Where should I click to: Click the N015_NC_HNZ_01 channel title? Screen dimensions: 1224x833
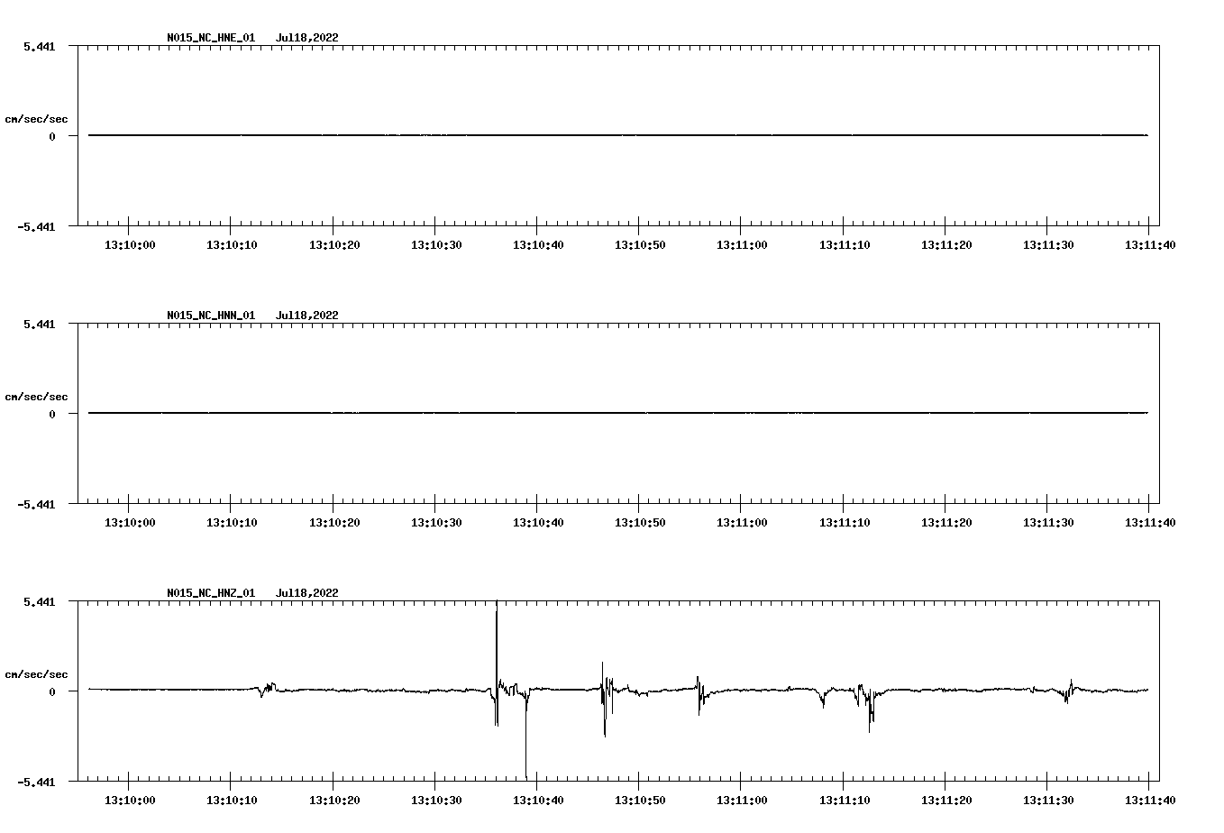(x=211, y=593)
